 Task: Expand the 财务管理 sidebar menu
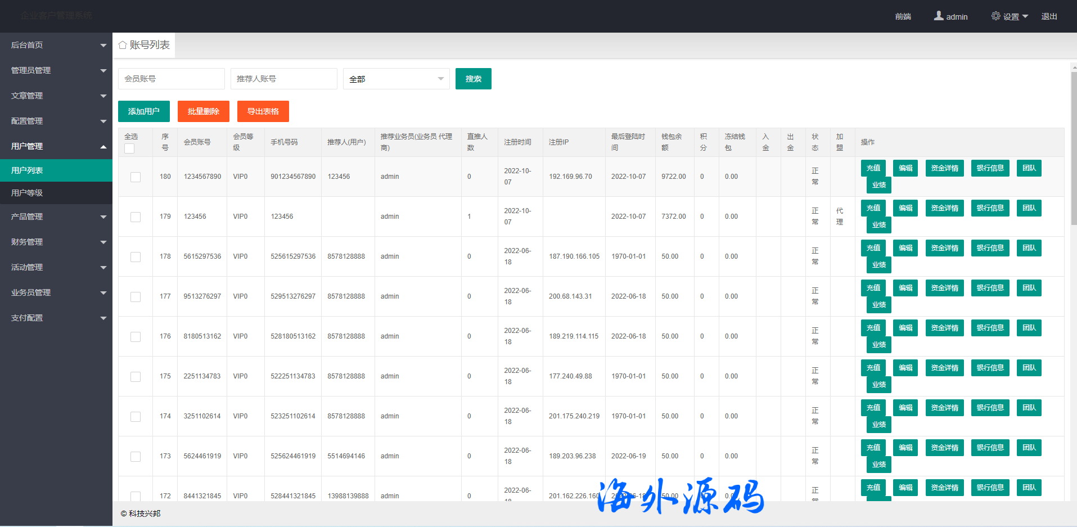pos(56,242)
